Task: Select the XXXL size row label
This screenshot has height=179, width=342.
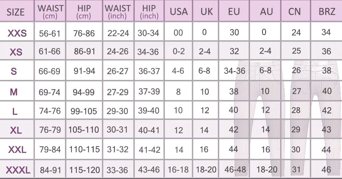Action: tap(17, 169)
